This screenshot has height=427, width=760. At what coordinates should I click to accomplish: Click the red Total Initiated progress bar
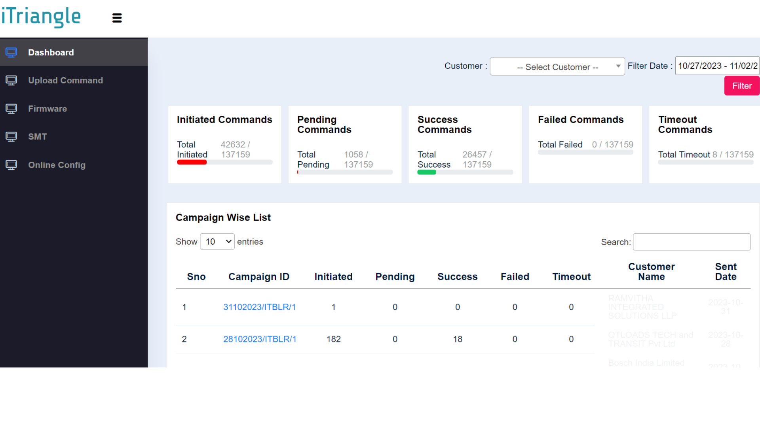coord(192,162)
